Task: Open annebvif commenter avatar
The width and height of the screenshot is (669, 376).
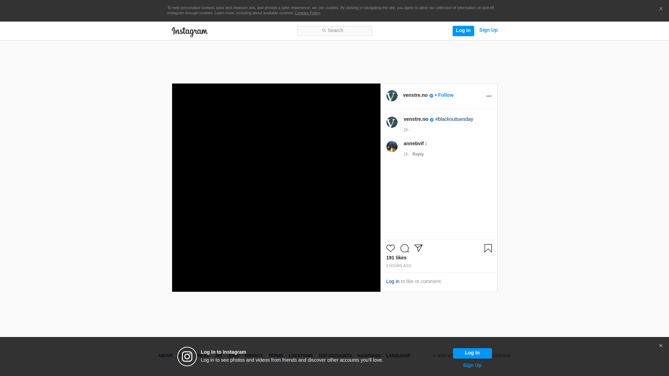Action: coord(392,147)
